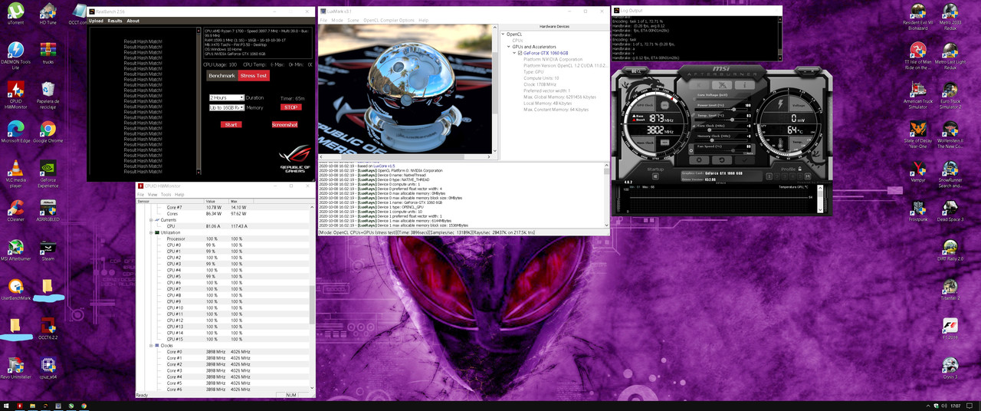The width and height of the screenshot is (981, 411).
Task: Open HWMonitor Tools menu
Action: pyautogui.click(x=166, y=195)
